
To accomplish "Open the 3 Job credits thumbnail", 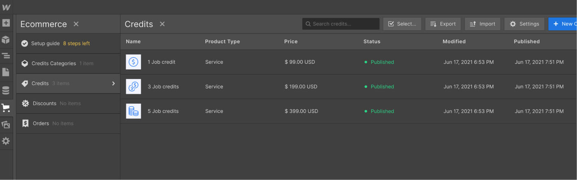I will pos(133,87).
